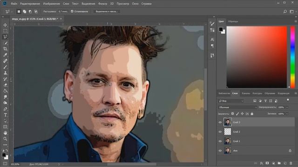Viewport: 298px width, 167px height.
Task: Open the Фильтр menu
Action: pos(102,4)
